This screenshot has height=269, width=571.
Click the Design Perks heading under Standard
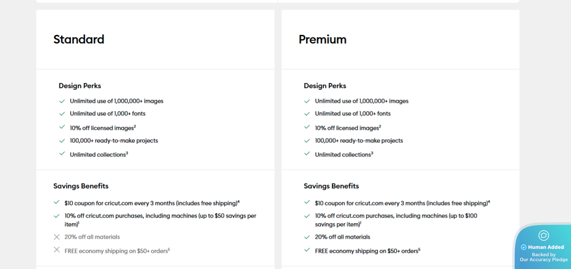click(x=80, y=86)
